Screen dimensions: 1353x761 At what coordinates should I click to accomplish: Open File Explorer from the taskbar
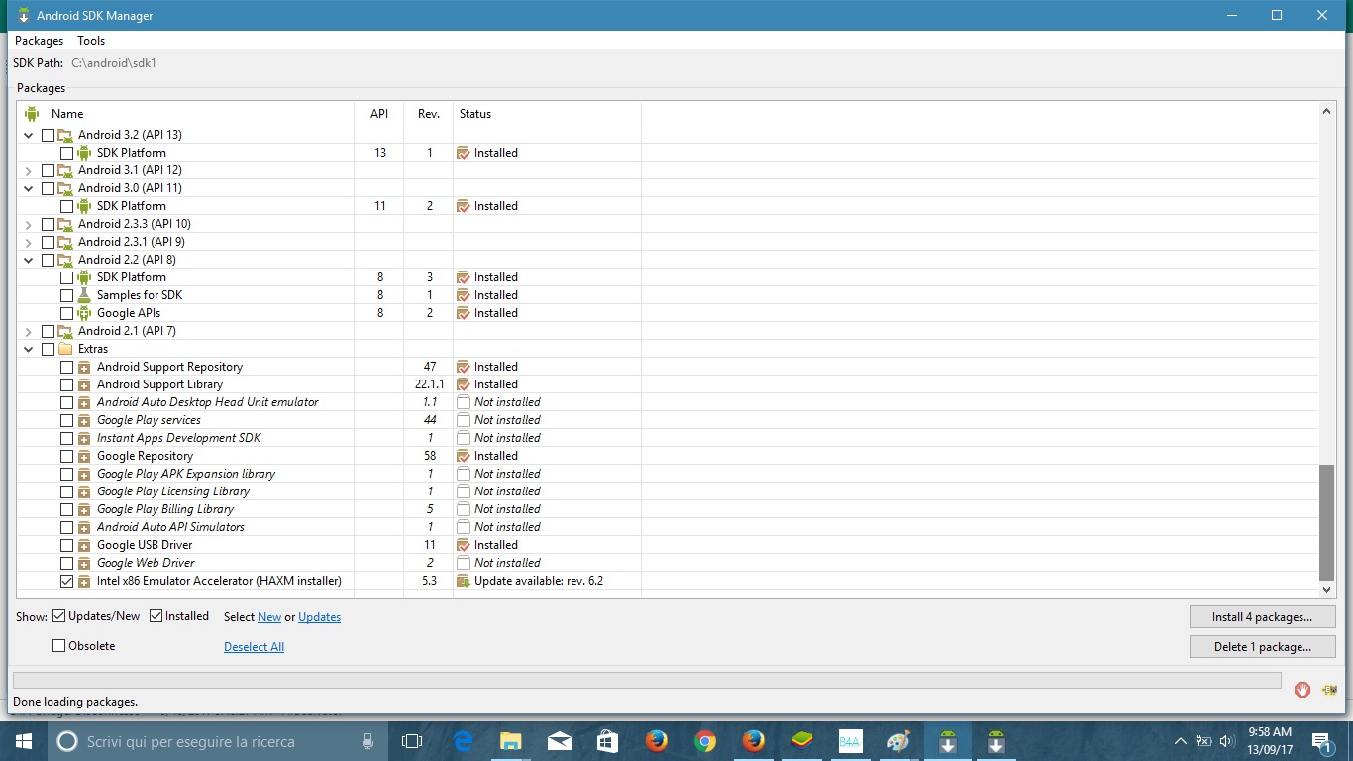510,741
